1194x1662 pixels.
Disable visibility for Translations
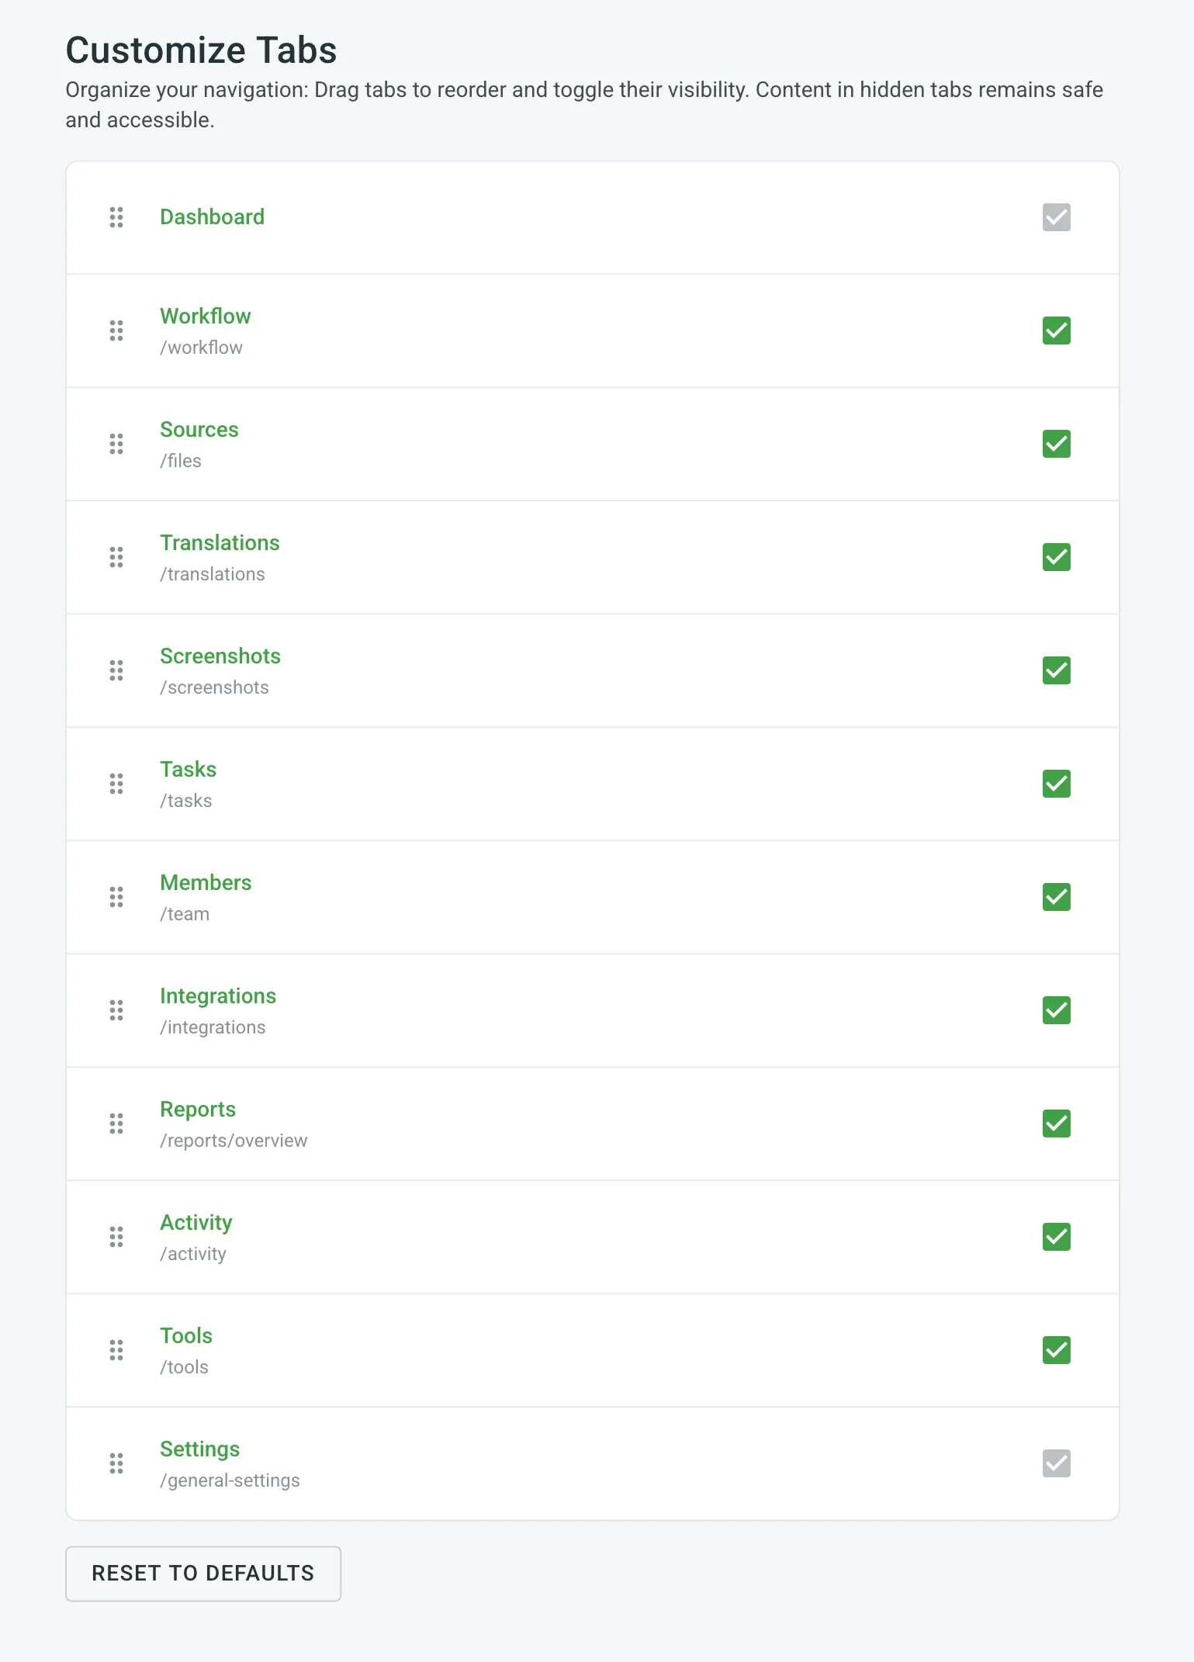click(1056, 557)
